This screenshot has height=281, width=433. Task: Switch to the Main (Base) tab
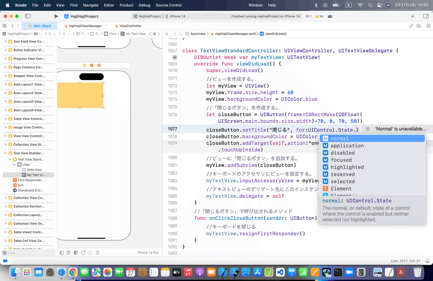pyautogui.click(x=40, y=26)
